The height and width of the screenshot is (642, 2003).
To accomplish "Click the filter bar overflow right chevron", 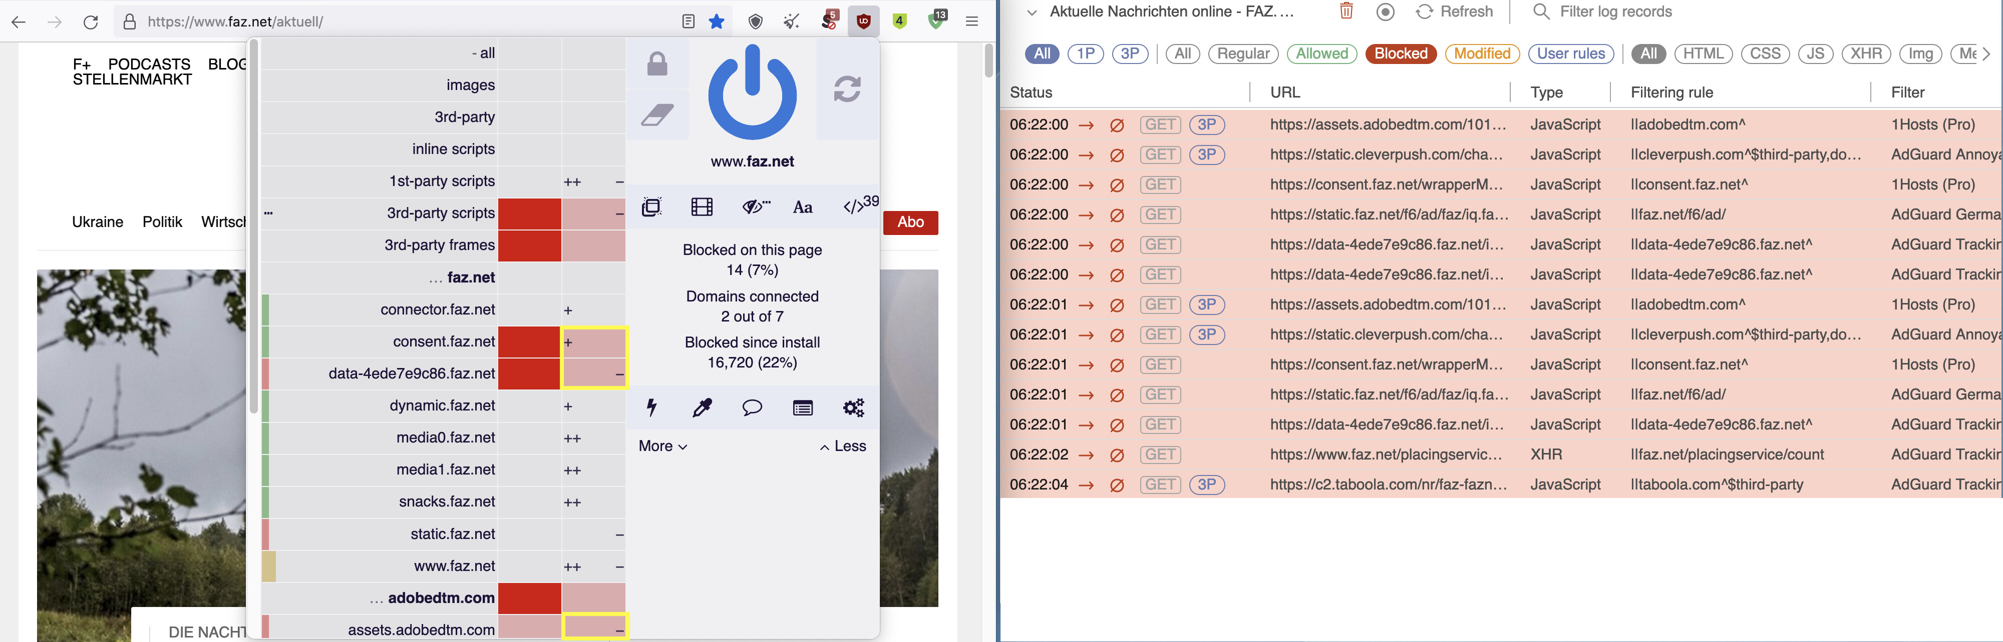I will click(x=1986, y=53).
